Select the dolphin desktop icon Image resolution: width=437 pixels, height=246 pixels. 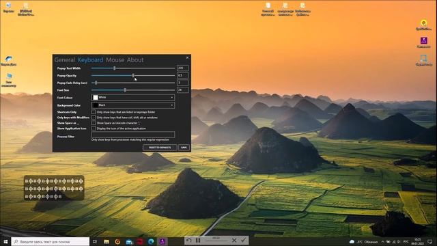(x=9, y=61)
